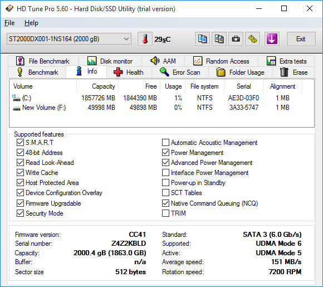
Task: Click the Alignment column header
Action: pyautogui.click(x=282, y=86)
